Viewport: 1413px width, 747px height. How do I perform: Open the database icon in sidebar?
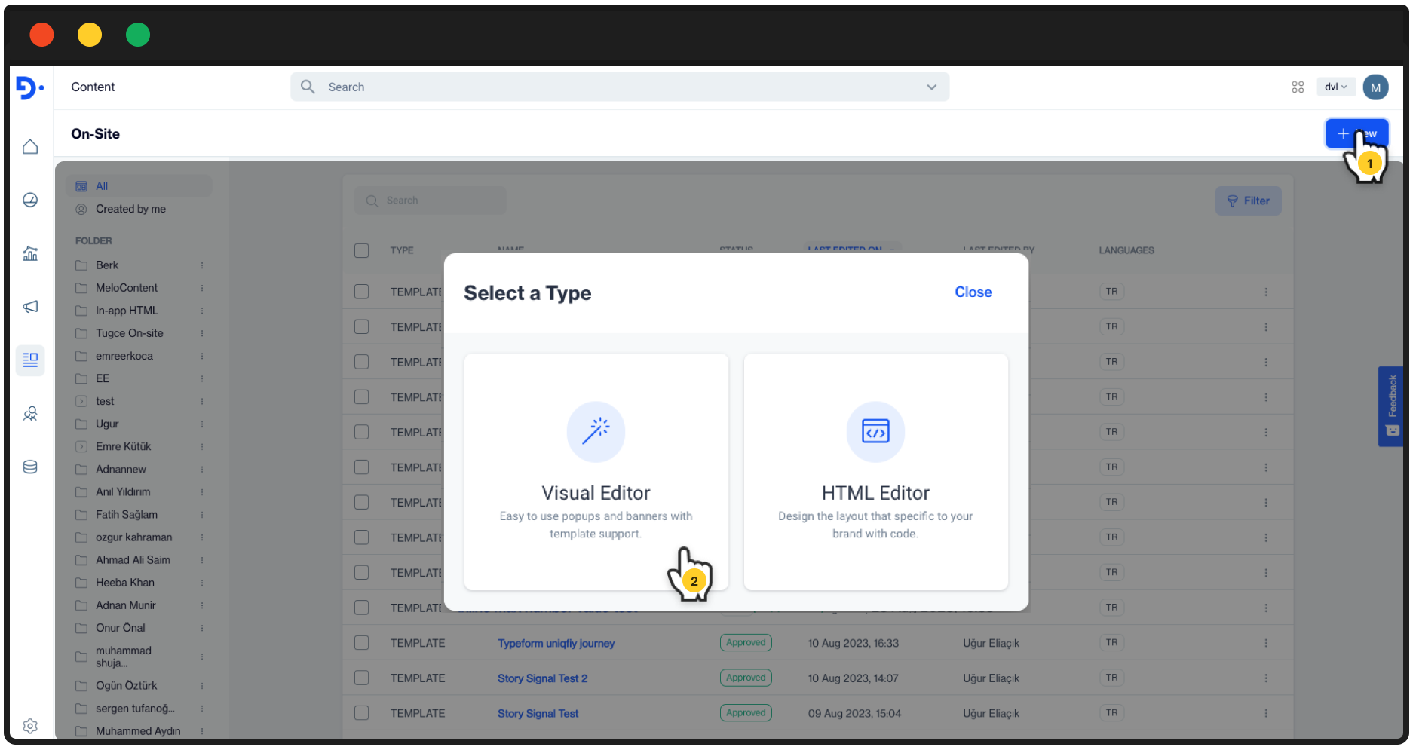(x=30, y=467)
